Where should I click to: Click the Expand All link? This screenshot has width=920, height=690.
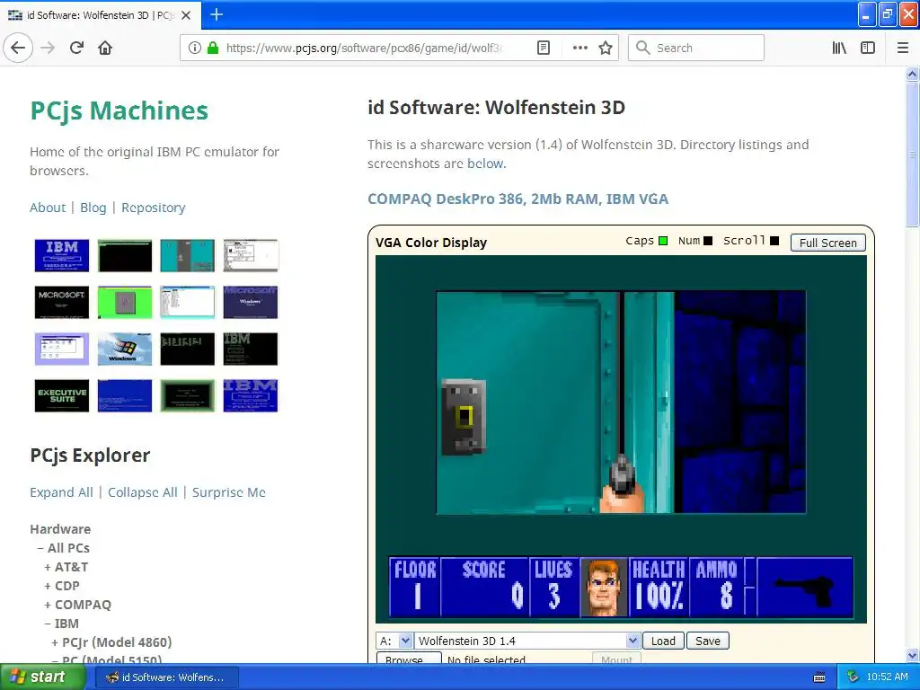[61, 492]
